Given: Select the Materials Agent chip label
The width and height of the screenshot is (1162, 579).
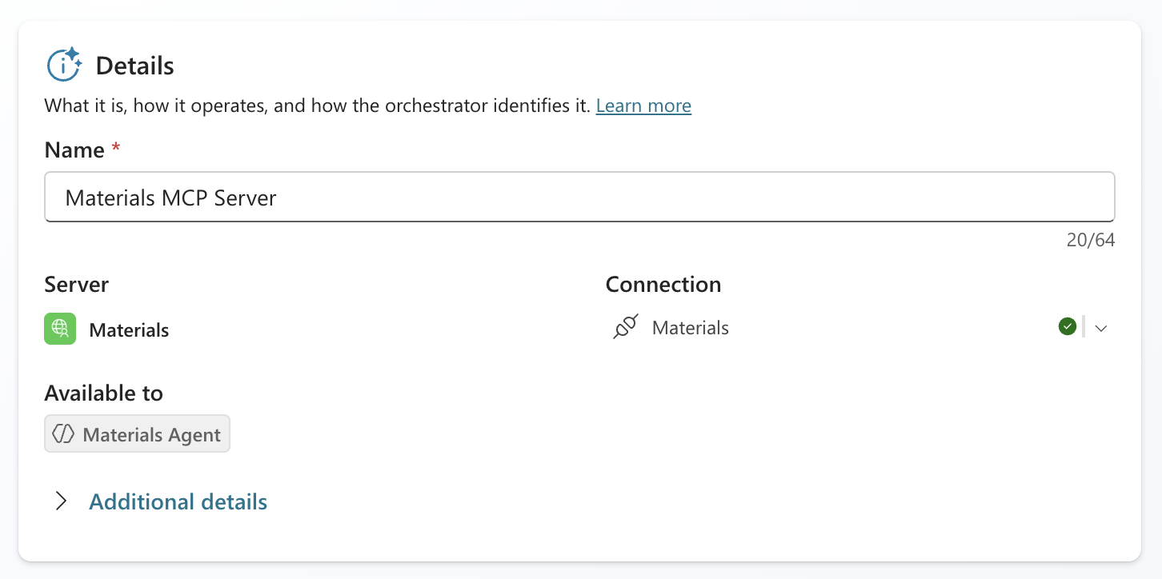Looking at the screenshot, I should point(151,435).
